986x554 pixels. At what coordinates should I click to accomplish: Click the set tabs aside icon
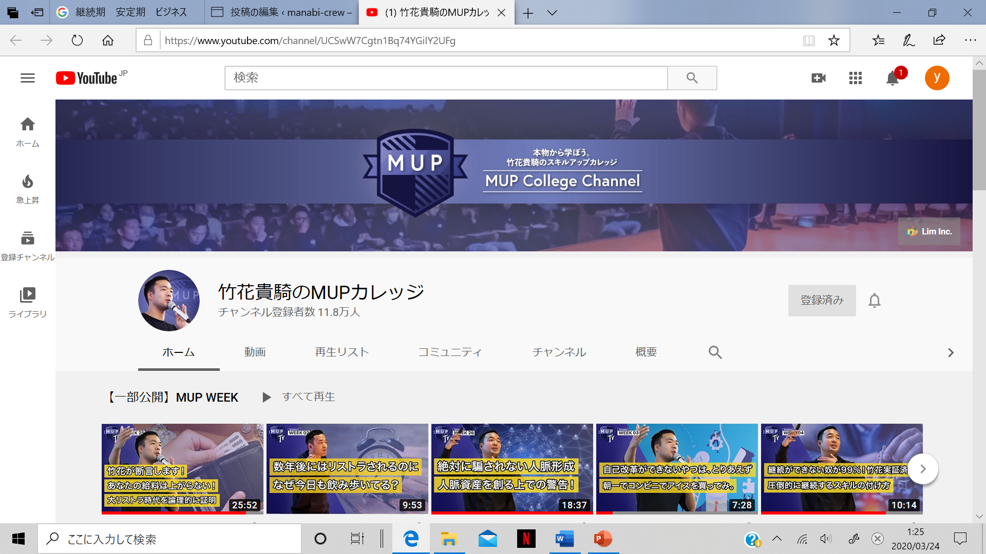tap(37, 12)
